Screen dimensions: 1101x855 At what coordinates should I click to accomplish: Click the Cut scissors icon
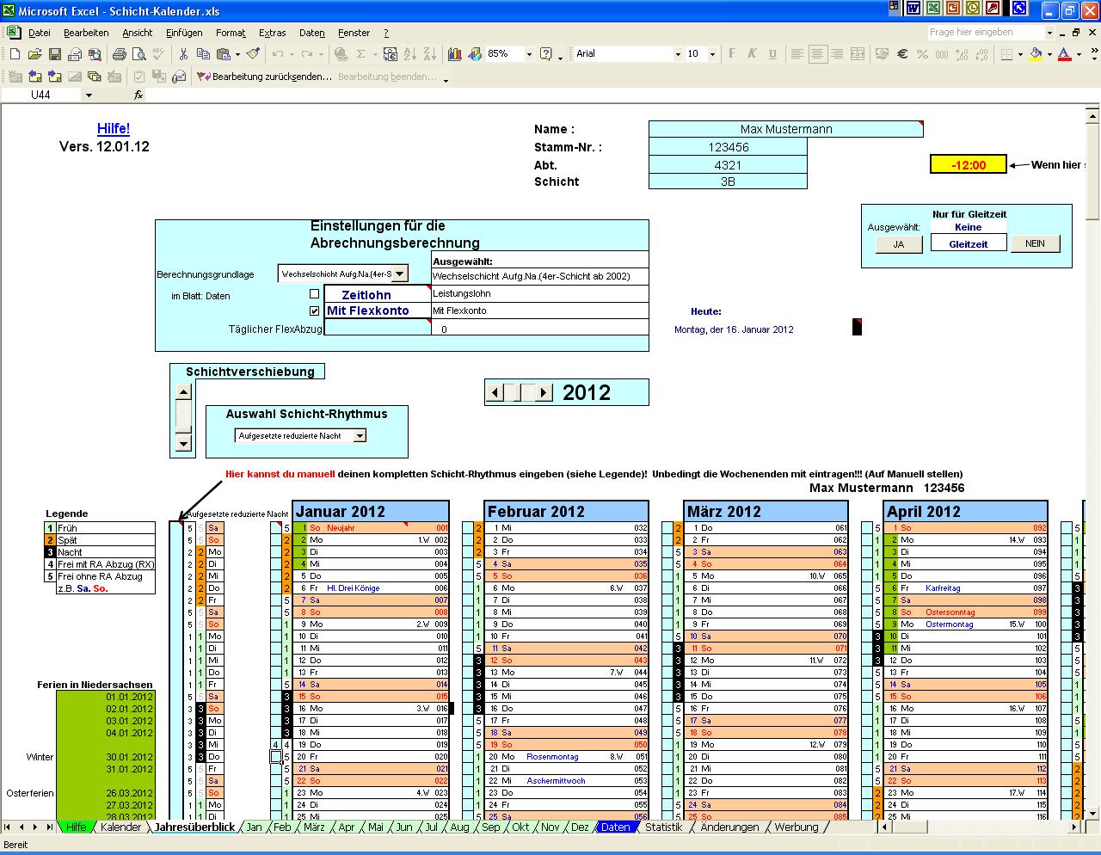pos(182,53)
